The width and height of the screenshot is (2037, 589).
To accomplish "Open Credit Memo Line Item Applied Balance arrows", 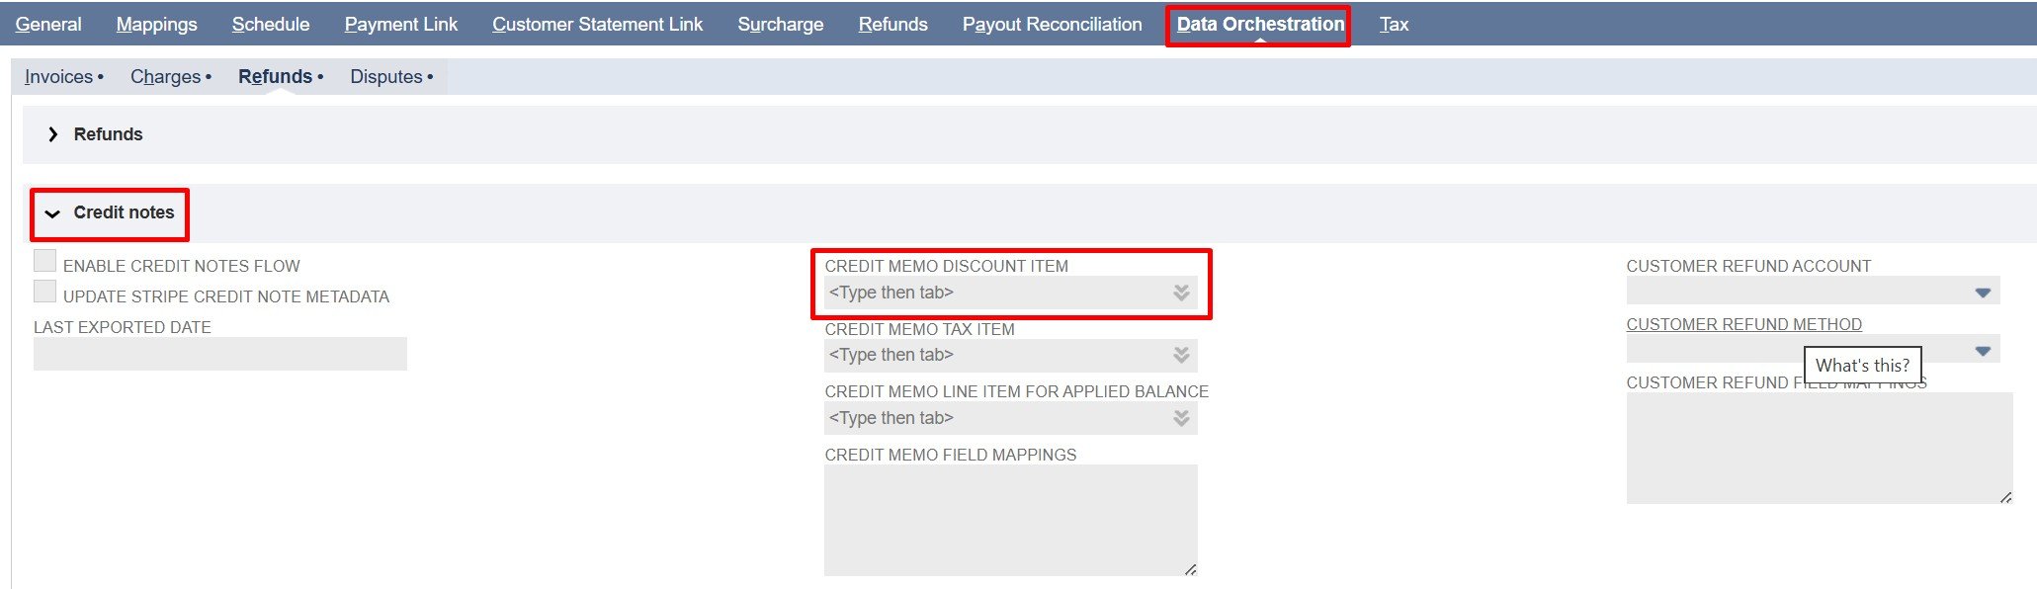I will point(1181,418).
